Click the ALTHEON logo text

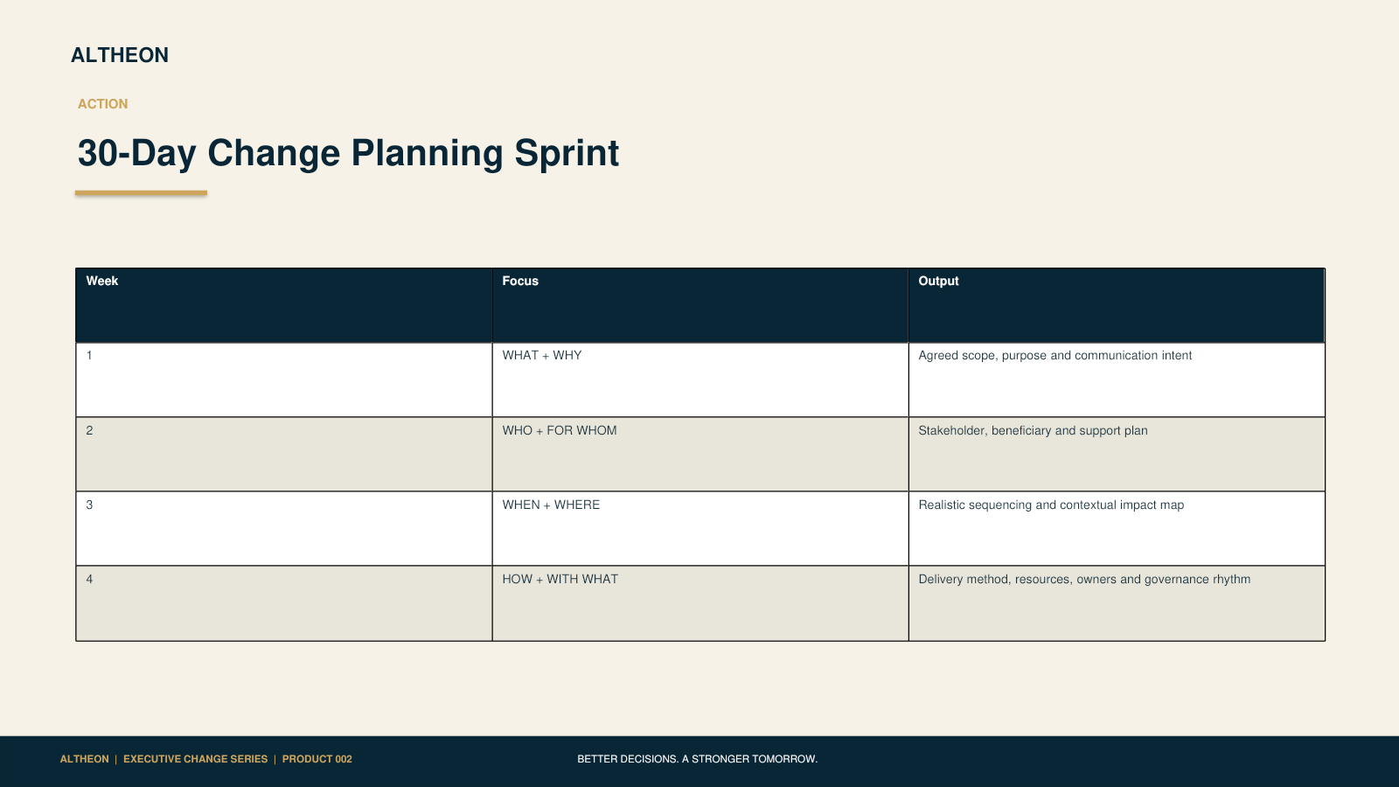point(120,55)
